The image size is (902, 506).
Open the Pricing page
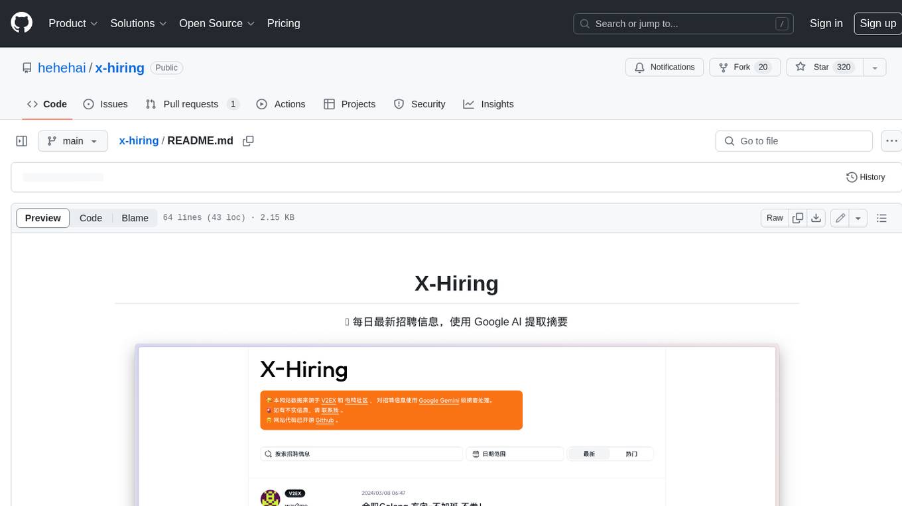coord(283,23)
